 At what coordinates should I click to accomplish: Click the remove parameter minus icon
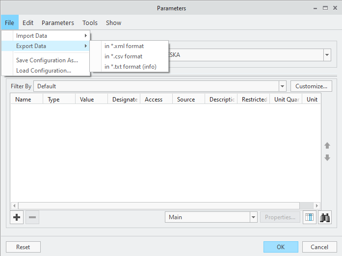click(x=32, y=217)
